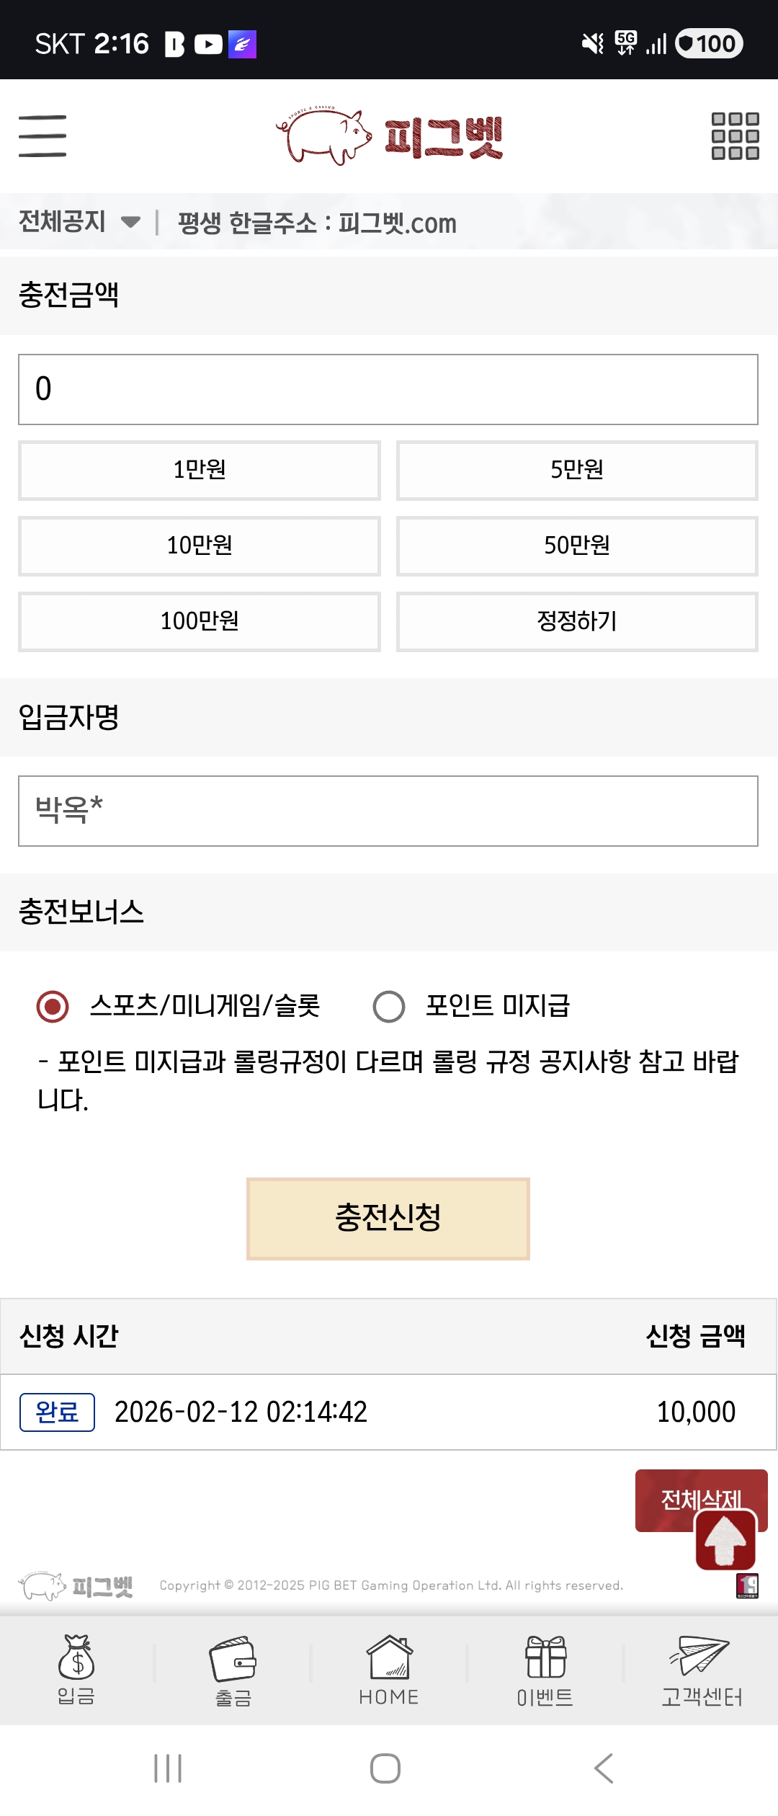
Task: Open the grid menu icon
Action: [735, 135]
